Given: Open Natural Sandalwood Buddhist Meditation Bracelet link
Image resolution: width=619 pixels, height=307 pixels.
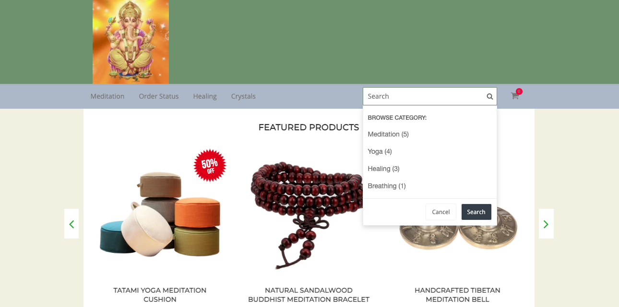Looking at the screenshot, I should (309, 295).
